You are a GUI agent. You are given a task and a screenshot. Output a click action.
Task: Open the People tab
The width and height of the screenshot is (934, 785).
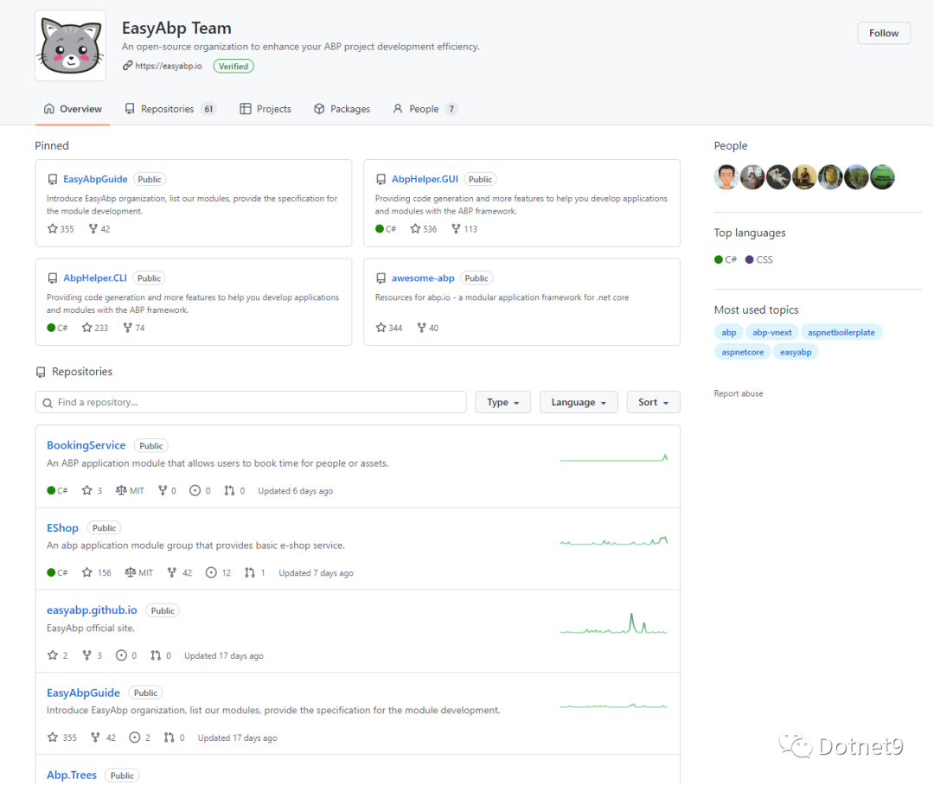[425, 109]
